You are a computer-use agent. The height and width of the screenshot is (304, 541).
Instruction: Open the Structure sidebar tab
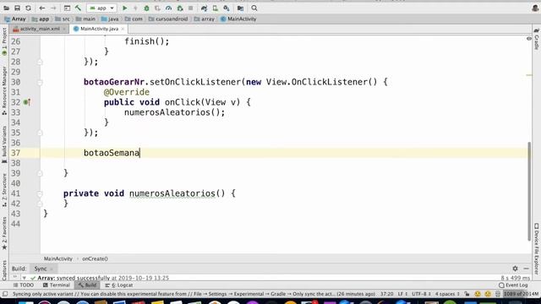point(4,190)
